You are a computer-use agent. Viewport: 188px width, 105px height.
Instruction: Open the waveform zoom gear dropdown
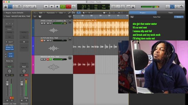pos(105,13)
